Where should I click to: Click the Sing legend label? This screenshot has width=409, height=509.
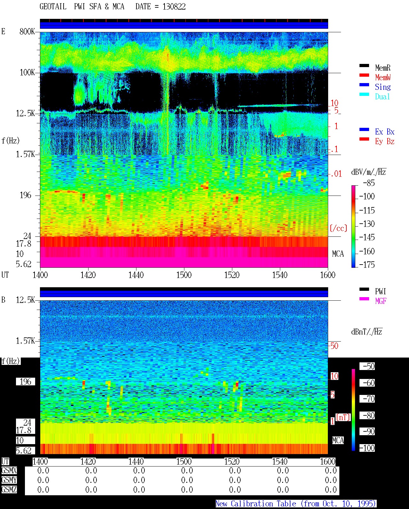pyautogui.click(x=383, y=87)
